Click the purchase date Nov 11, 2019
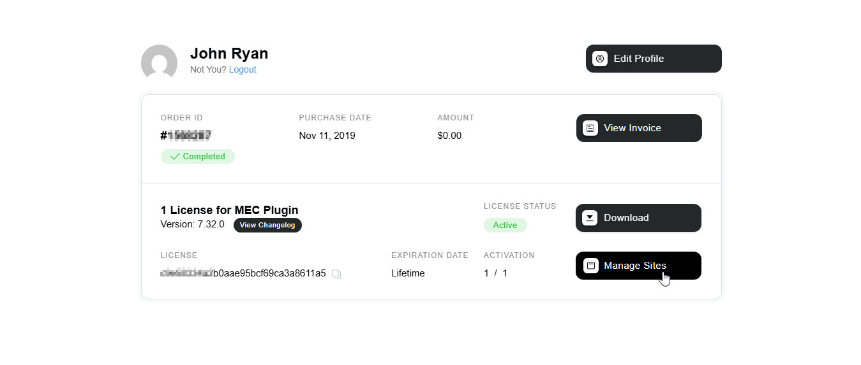The image size is (861, 365). click(327, 136)
